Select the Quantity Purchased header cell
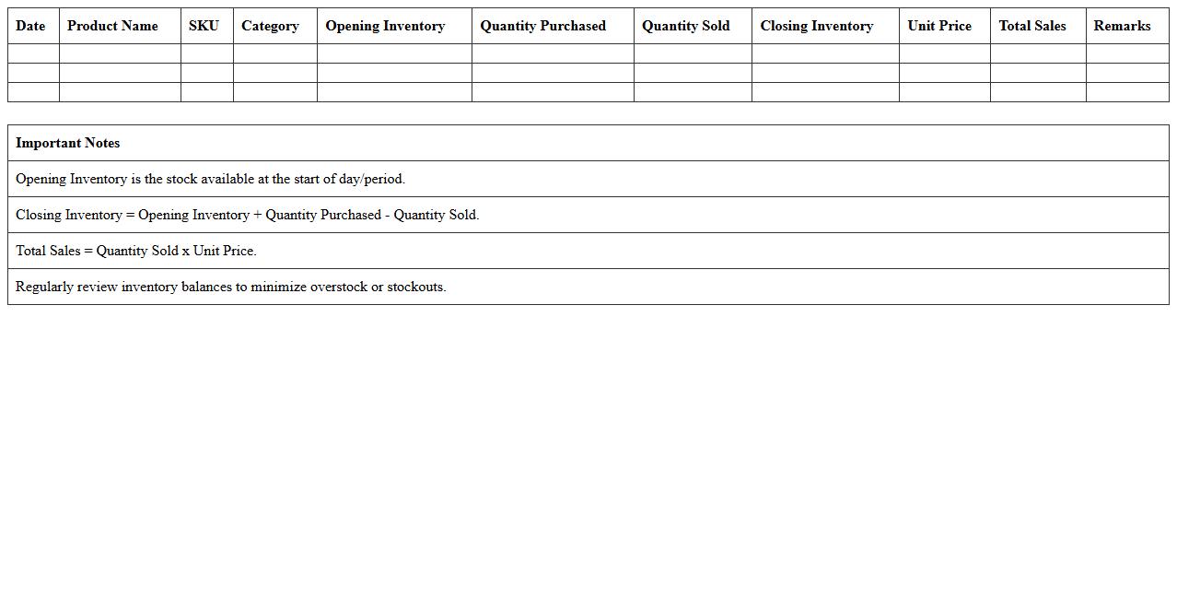1177x599 pixels. (x=542, y=26)
